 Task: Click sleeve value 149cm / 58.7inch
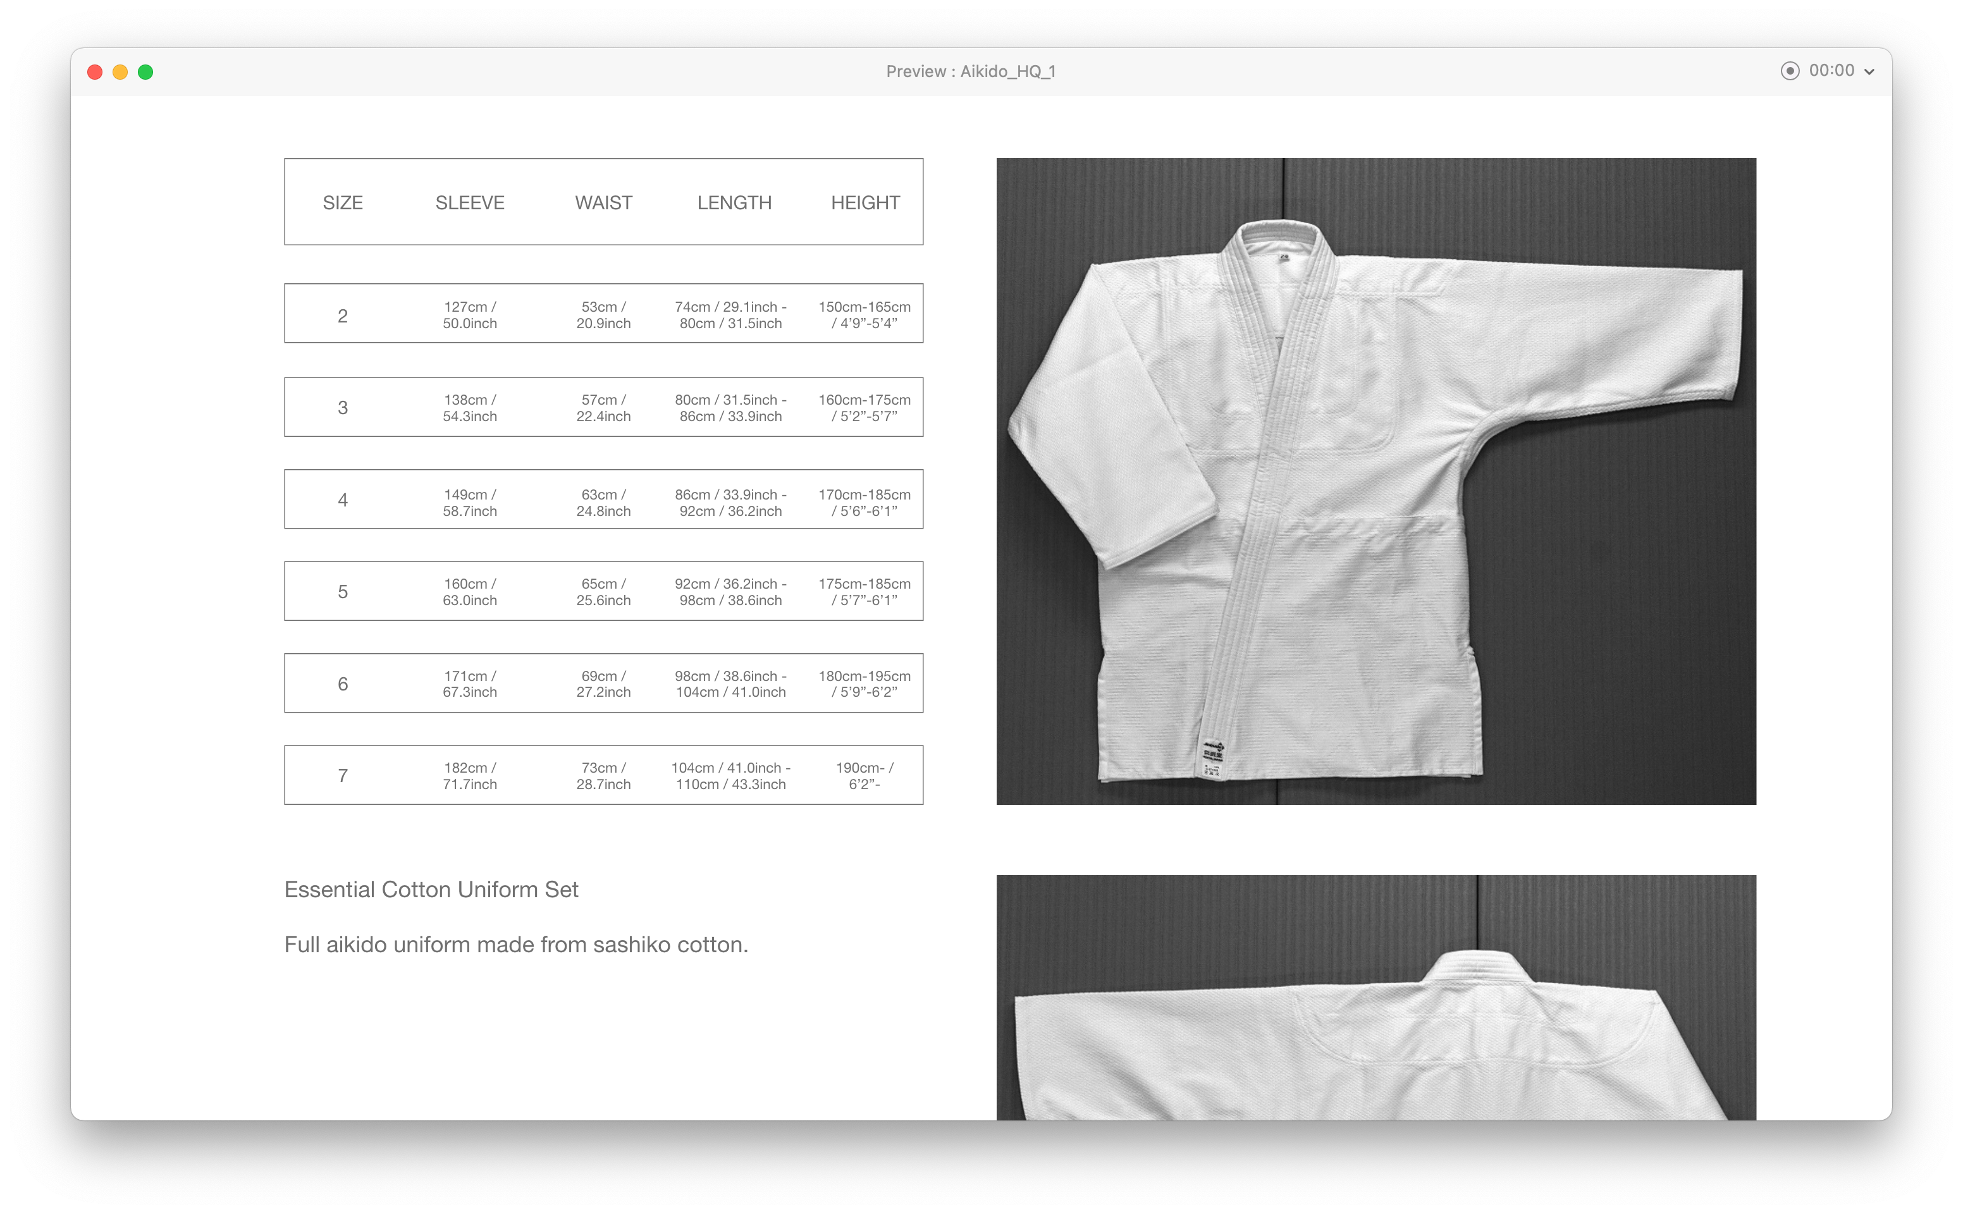(470, 503)
